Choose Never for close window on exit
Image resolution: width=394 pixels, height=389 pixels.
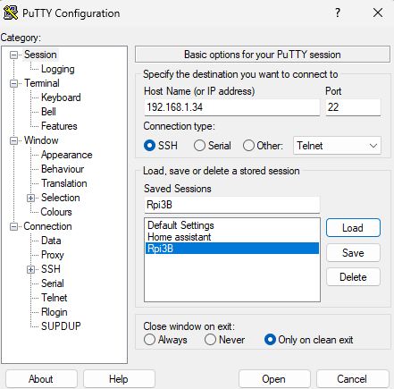tap(210, 340)
